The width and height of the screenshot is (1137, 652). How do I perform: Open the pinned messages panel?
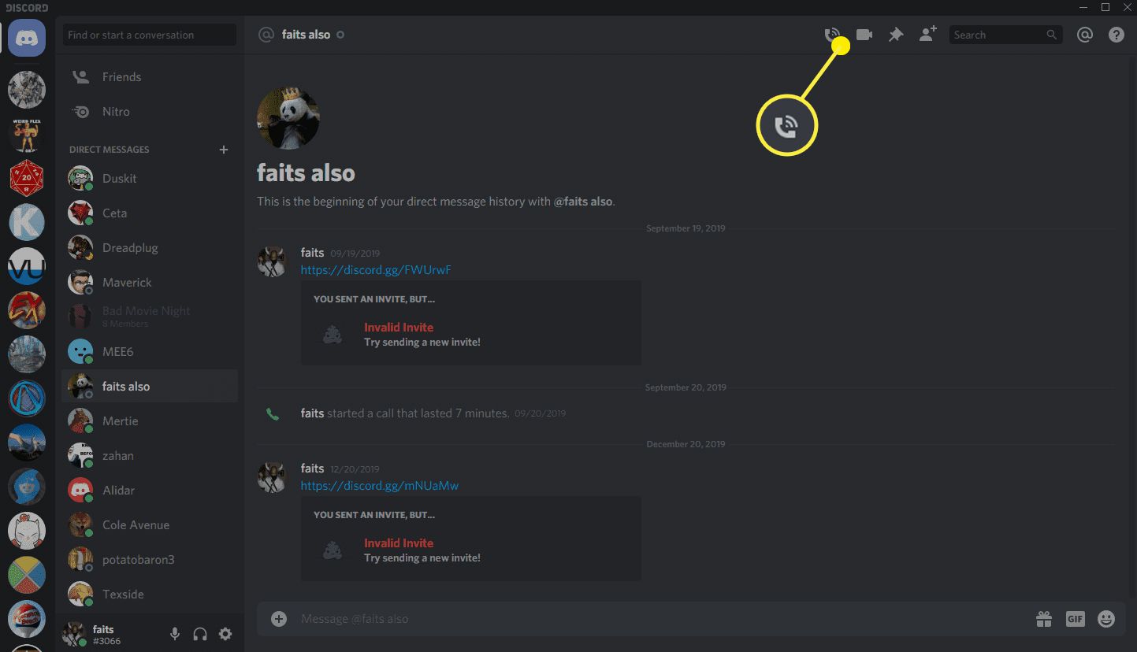[x=895, y=34]
